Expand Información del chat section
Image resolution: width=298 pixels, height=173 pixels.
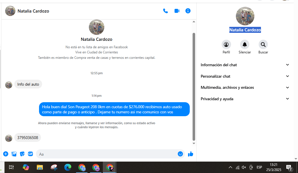(x=245, y=65)
